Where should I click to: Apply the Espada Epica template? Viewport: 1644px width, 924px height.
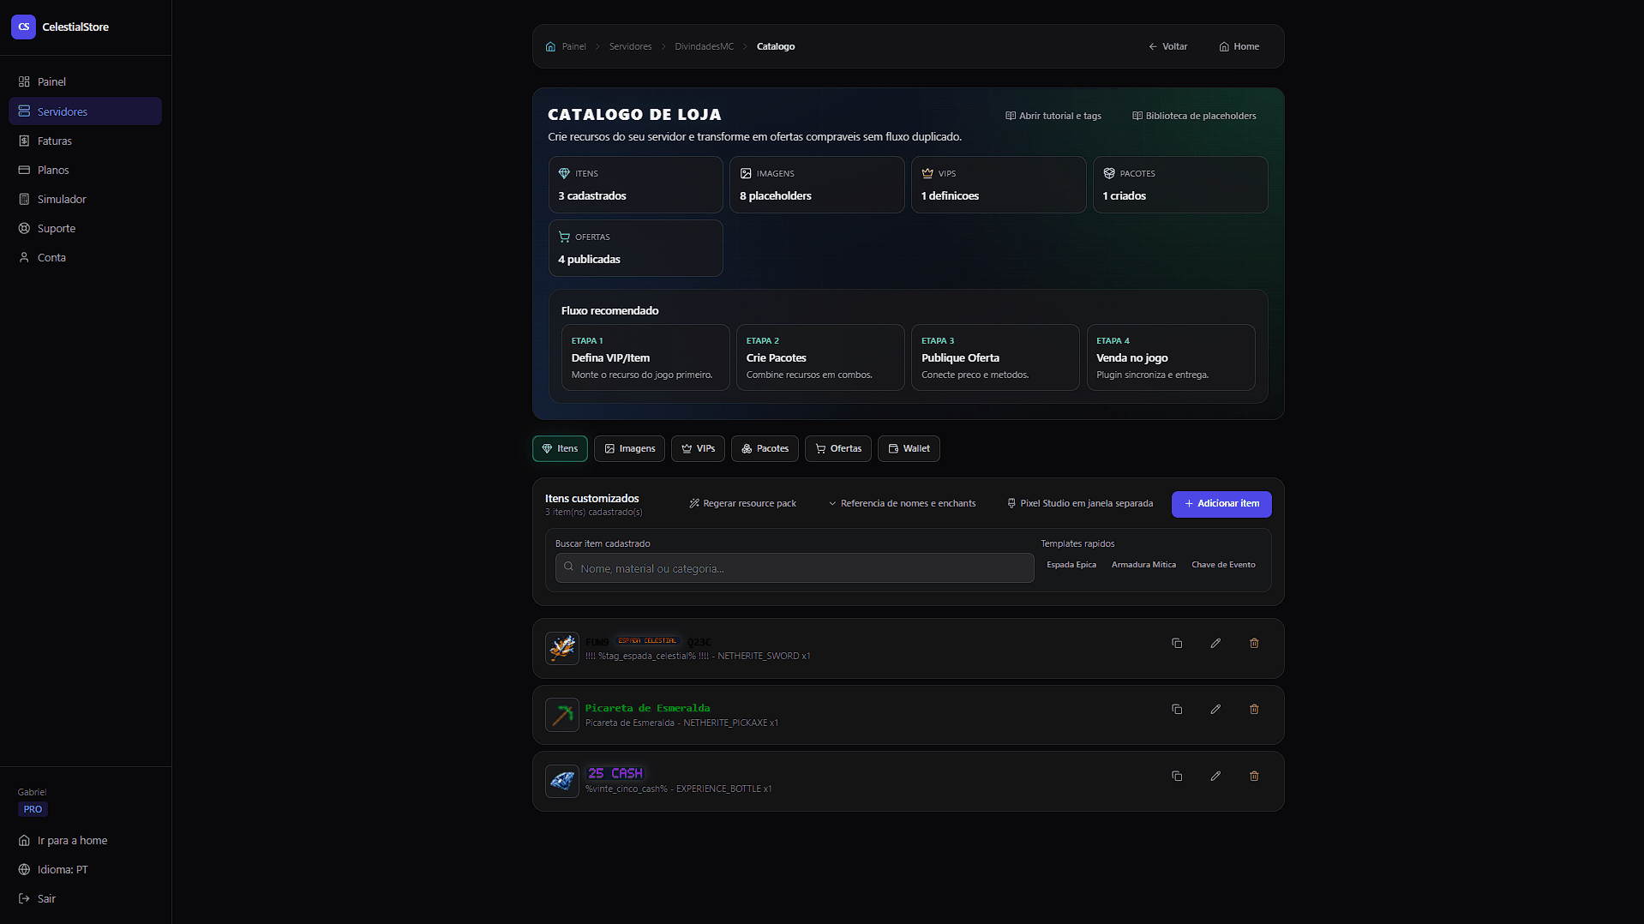[1071, 564]
